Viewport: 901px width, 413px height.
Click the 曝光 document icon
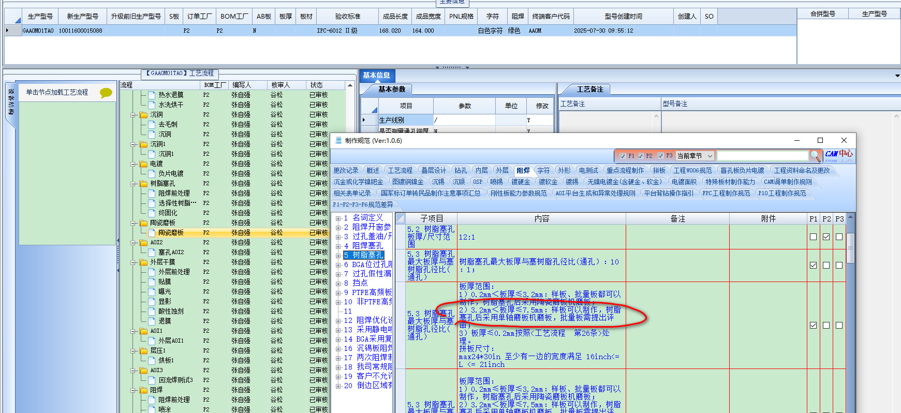point(152,291)
